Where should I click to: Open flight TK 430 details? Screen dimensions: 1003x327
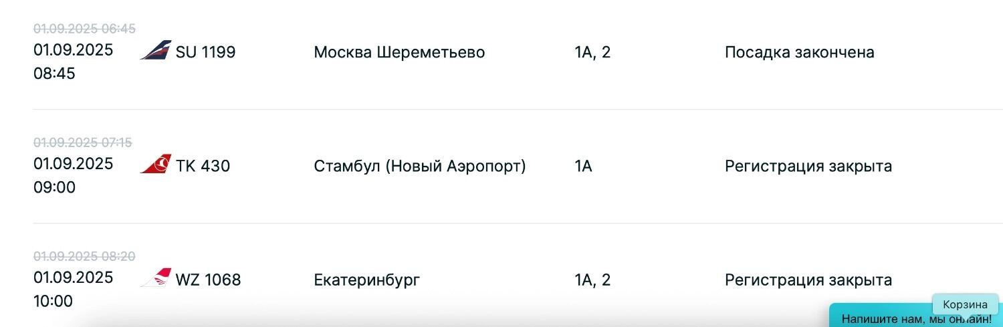coord(203,166)
